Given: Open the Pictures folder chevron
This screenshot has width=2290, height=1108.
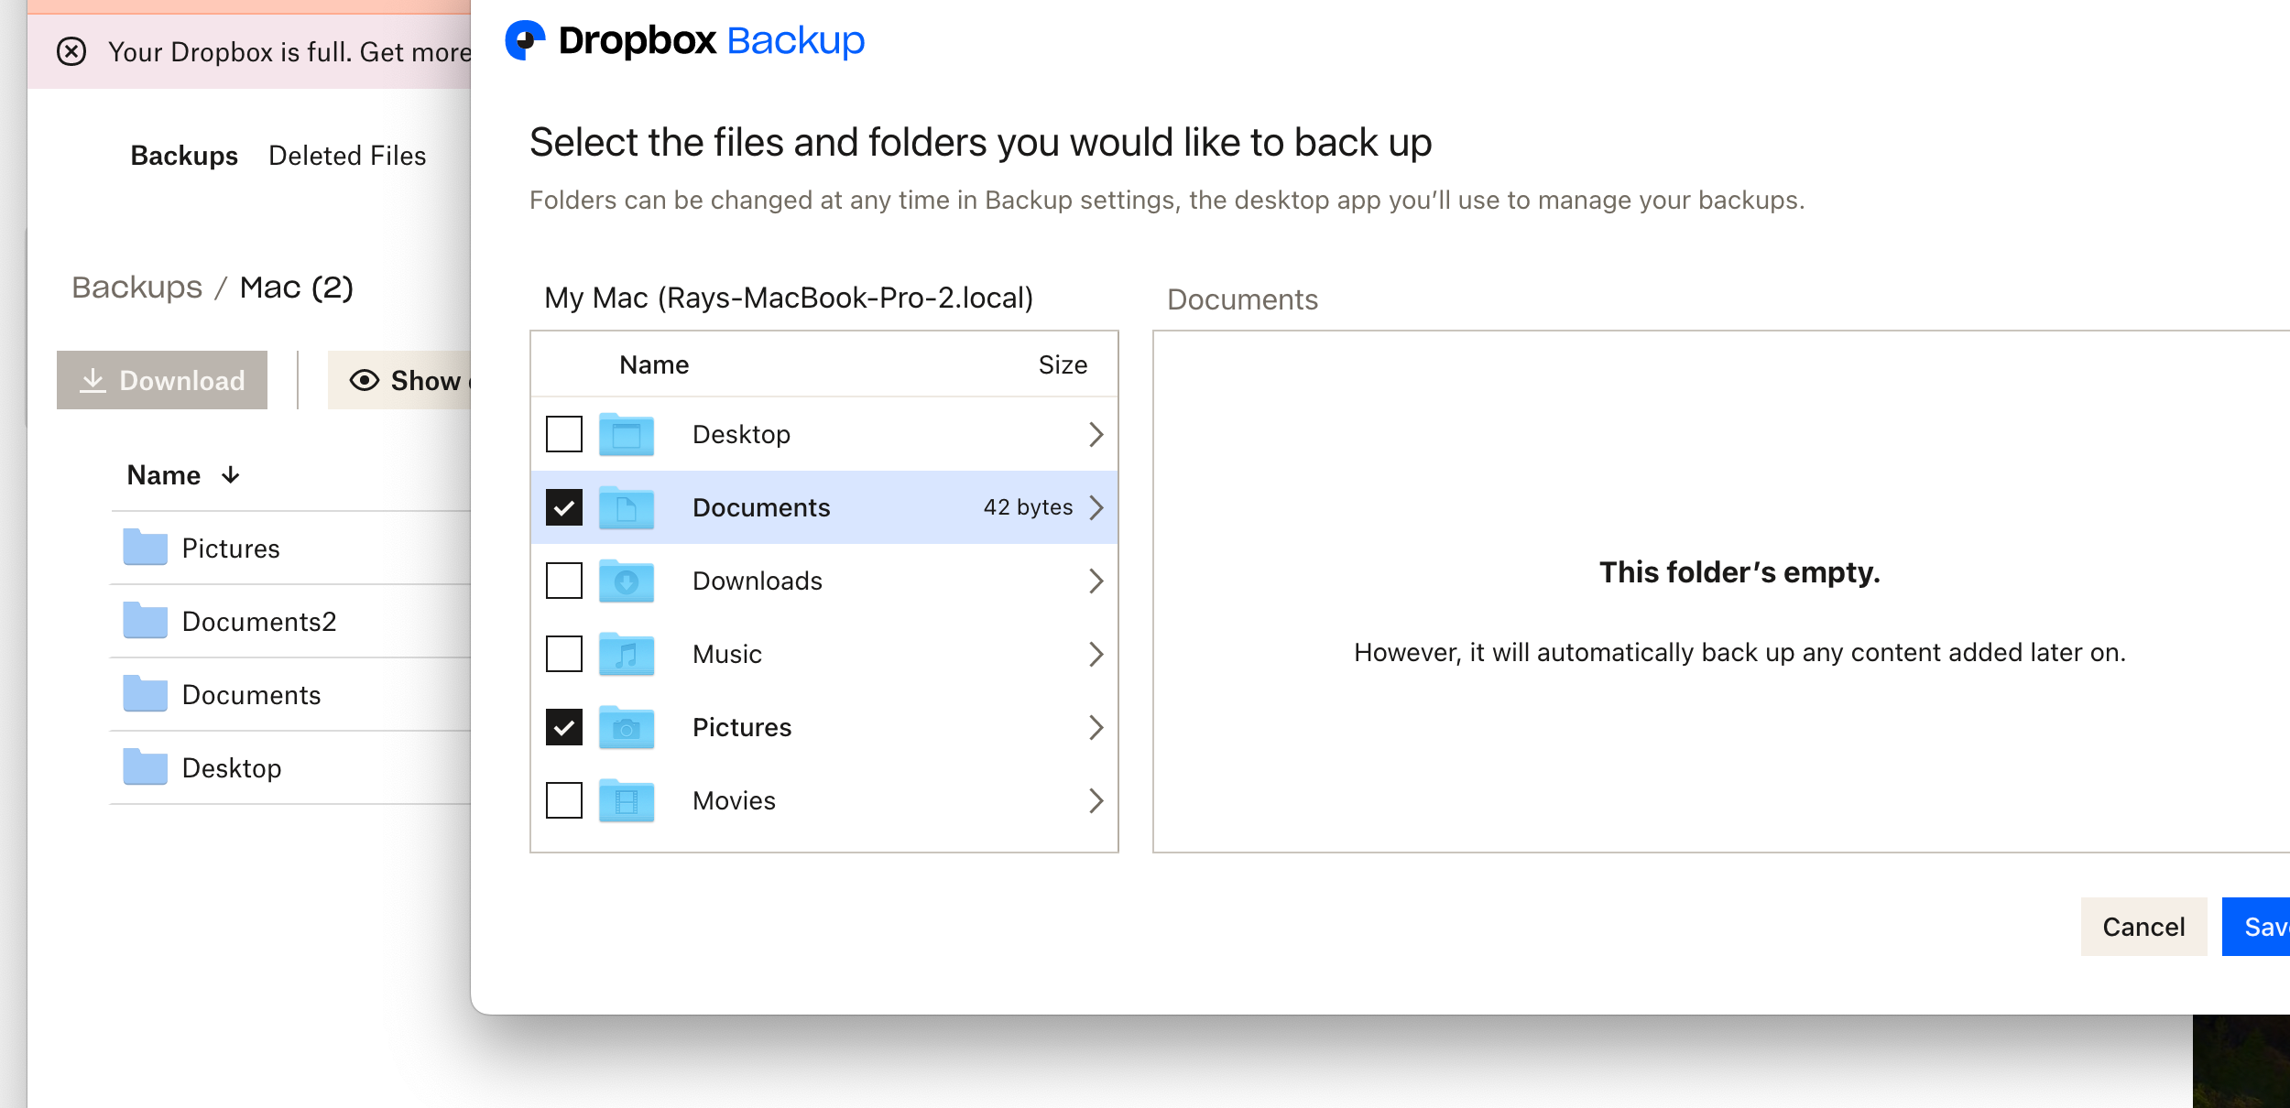Looking at the screenshot, I should click(x=1096, y=727).
